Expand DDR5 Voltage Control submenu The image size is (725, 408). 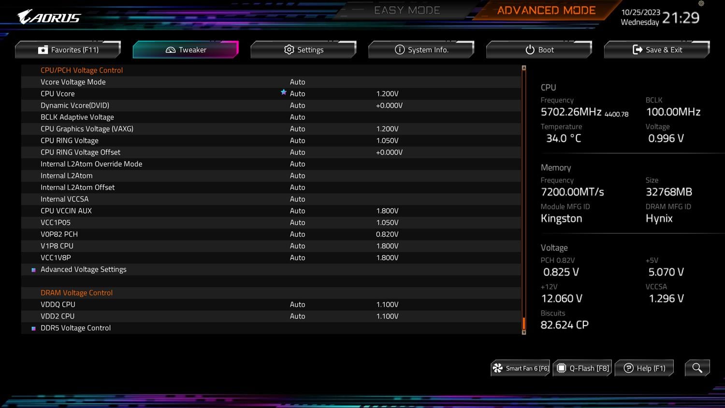[76, 328]
